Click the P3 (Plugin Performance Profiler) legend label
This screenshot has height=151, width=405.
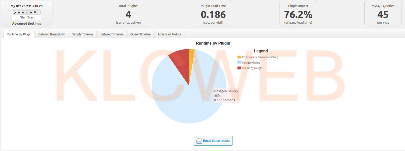[x=260, y=57]
